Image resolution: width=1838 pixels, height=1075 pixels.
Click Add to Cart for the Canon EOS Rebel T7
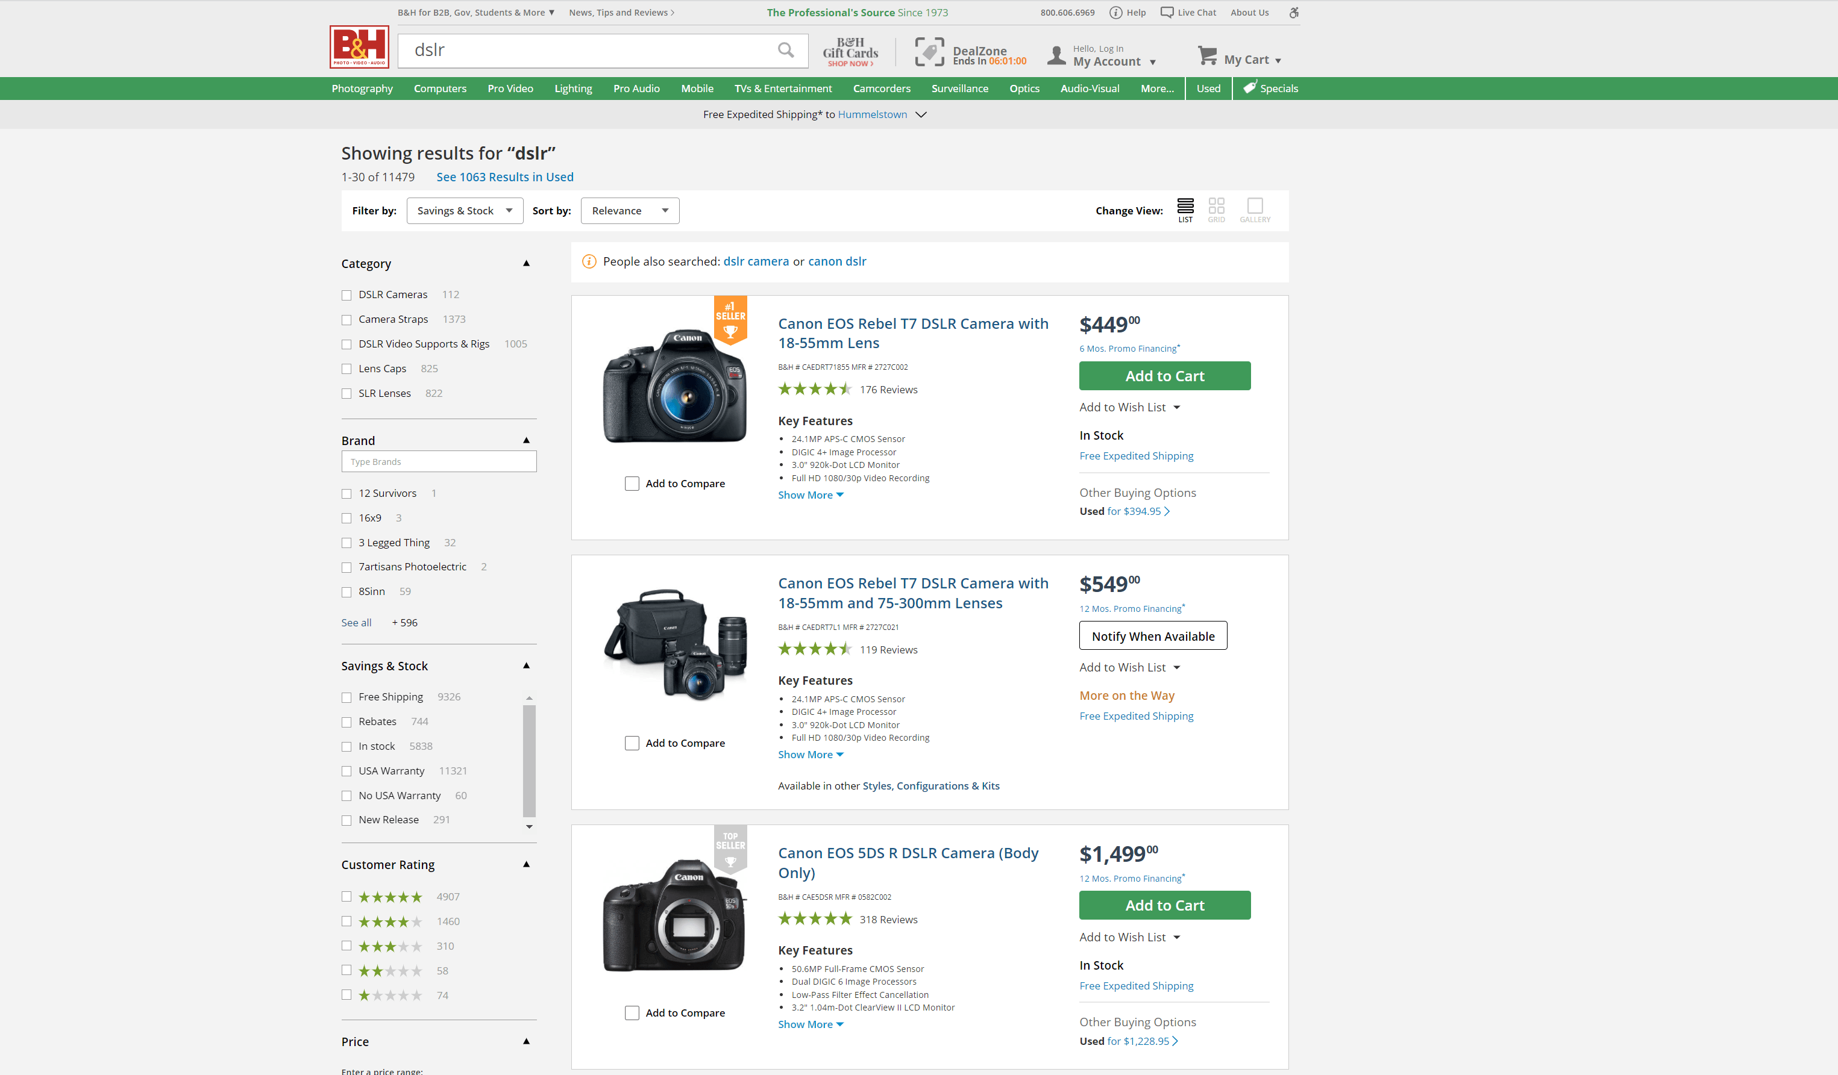[1164, 375]
